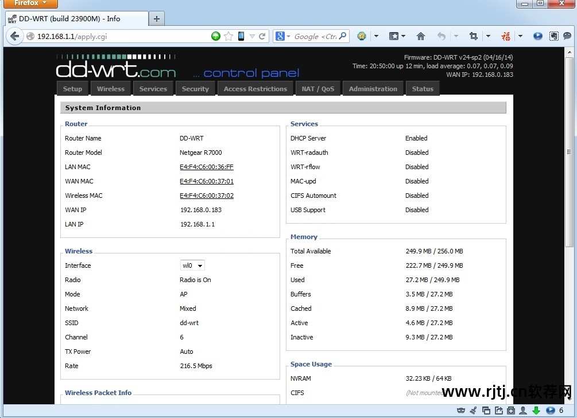Viewport: 577px width, 418px height.
Task: Click the mask private-browsing icon in status bar
Action: coord(460,411)
